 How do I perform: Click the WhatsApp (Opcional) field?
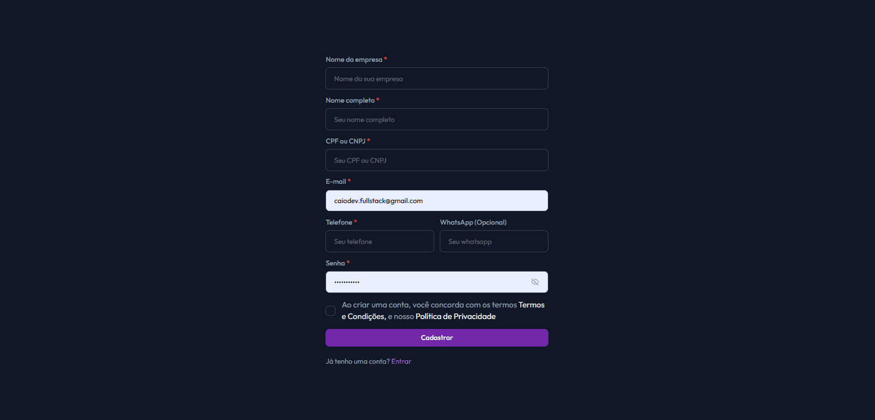tap(493, 241)
